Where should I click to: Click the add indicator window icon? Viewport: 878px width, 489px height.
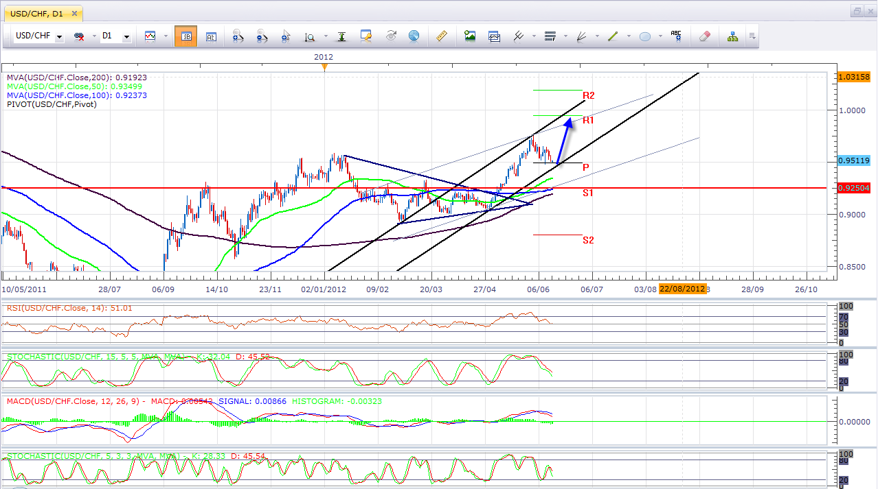(494, 36)
